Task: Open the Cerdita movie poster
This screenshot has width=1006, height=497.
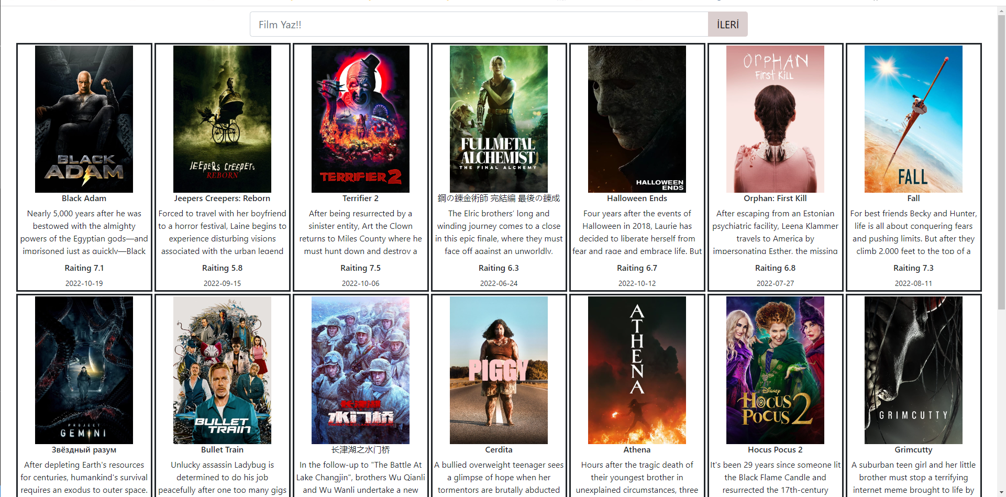Action: (499, 370)
